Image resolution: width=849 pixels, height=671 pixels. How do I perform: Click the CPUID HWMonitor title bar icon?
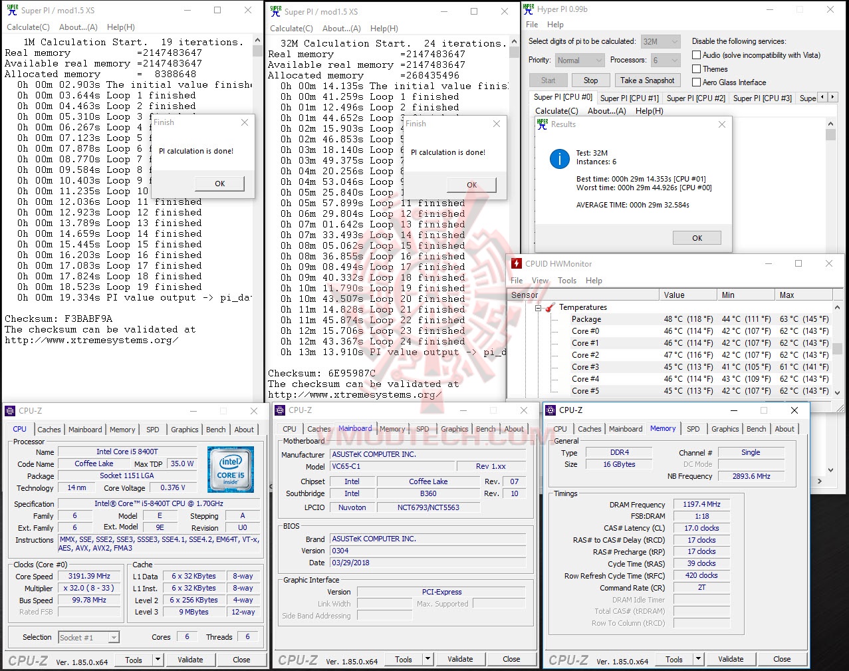[517, 263]
